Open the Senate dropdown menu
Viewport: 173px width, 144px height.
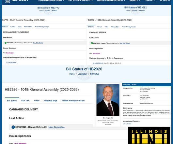pyautogui.click(x=135, y=0)
